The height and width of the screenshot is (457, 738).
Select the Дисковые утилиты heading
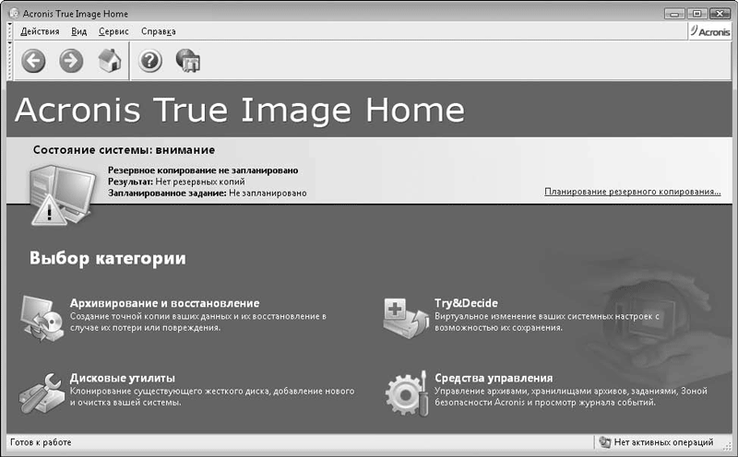123,378
